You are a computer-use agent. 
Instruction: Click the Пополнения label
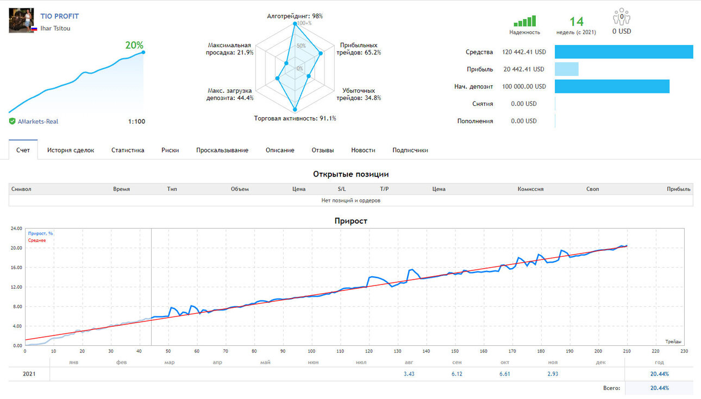pos(475,121)
